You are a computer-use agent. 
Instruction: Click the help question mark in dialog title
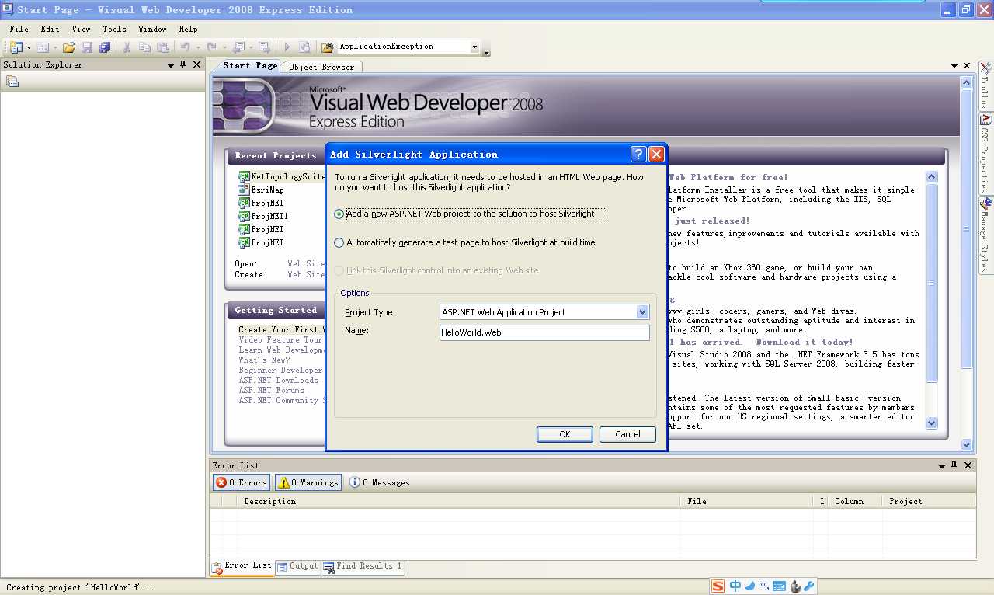point(638,154)
